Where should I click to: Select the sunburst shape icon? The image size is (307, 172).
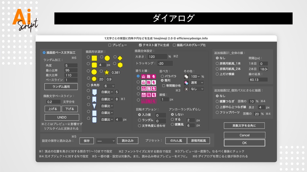click(94, 79)
